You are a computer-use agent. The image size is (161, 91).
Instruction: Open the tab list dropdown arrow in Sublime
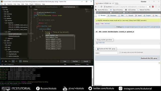click(92, 7)
